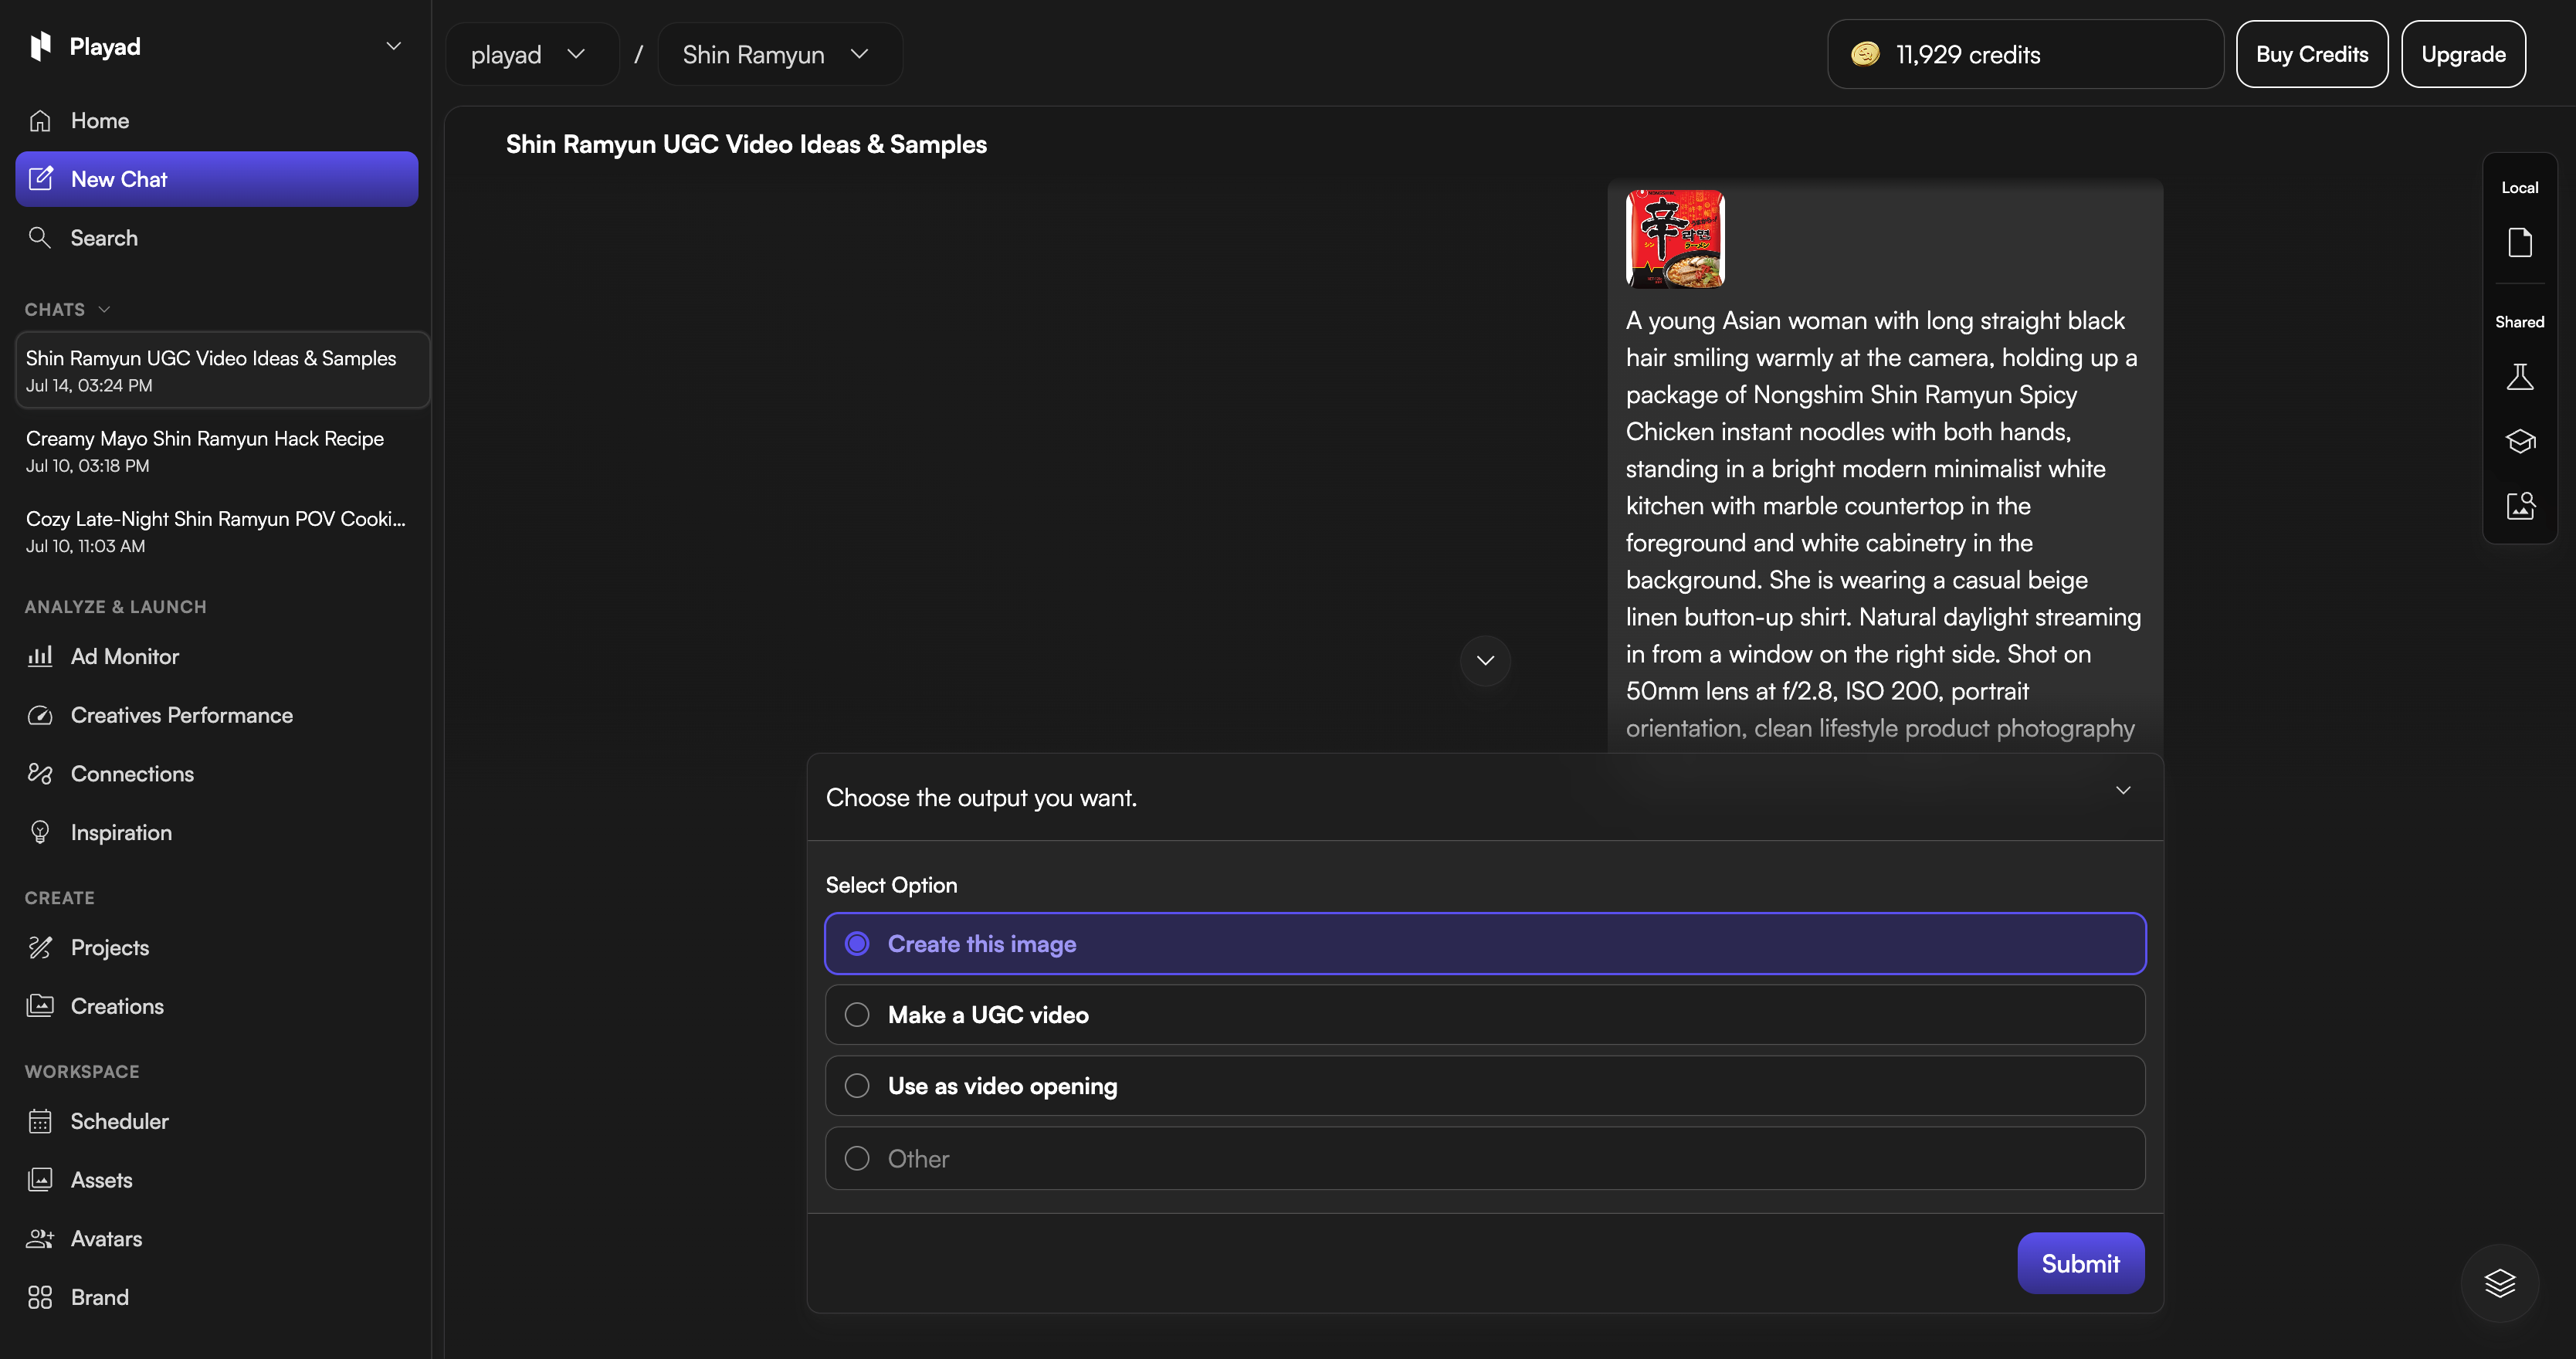Open Connections page
Image resolution: width=2576 pixels, height=1359 pixels.
[x=216, y=774]
